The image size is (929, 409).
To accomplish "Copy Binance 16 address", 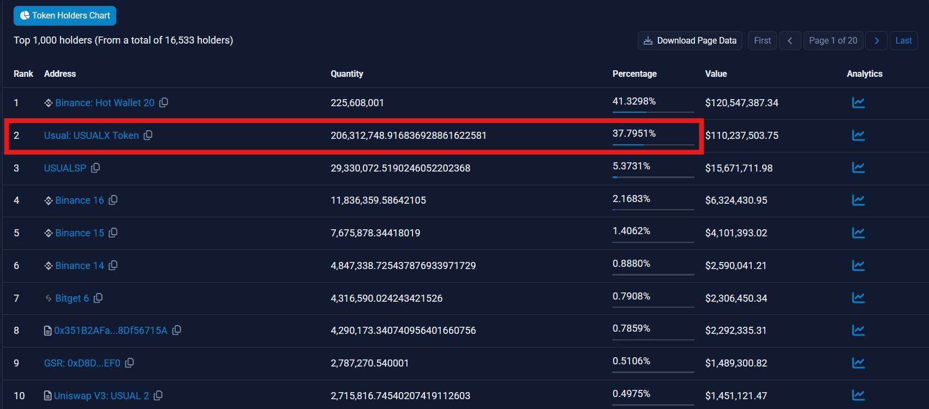I will (113, 200).
